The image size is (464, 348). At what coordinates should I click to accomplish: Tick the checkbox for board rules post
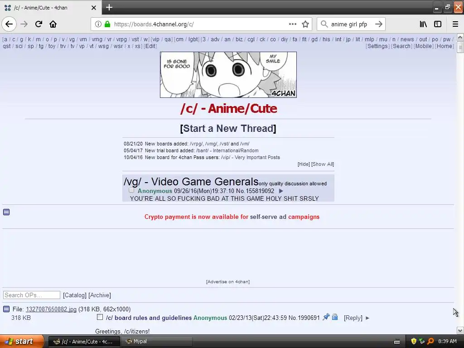(x=100, y=317)
